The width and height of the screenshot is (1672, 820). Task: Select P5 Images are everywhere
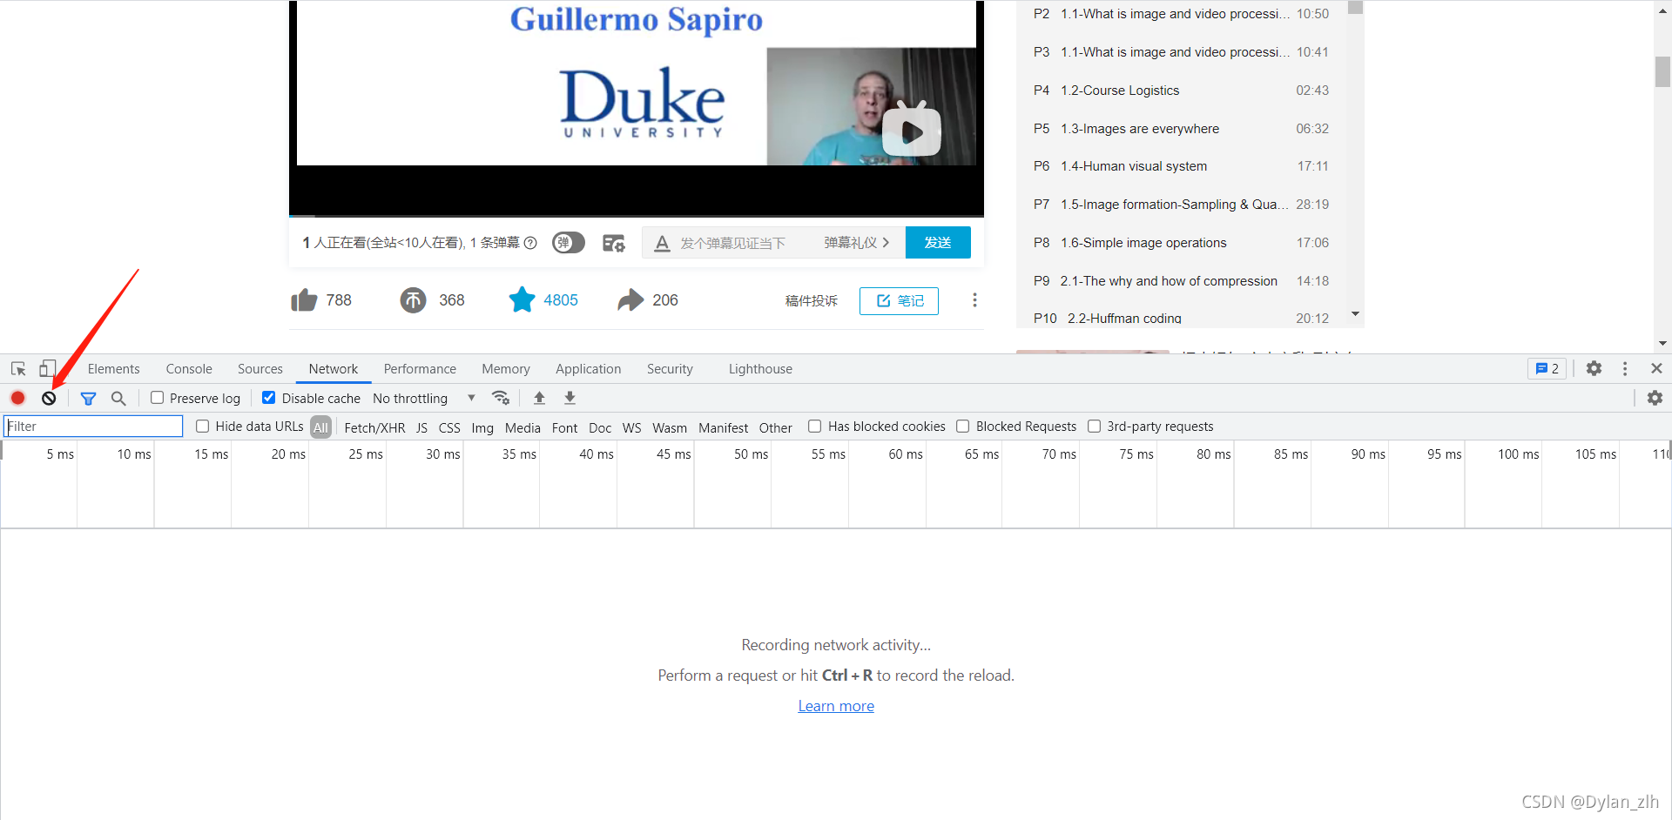(x=1181, y=129)
